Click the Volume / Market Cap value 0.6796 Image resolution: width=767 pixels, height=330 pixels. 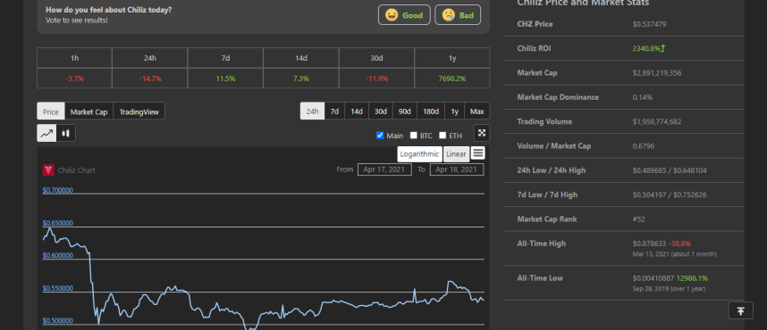(x=644, y=146)
